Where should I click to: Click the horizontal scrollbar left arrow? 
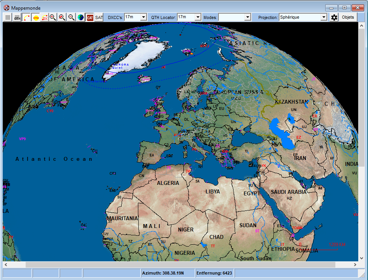pos(6,264)
